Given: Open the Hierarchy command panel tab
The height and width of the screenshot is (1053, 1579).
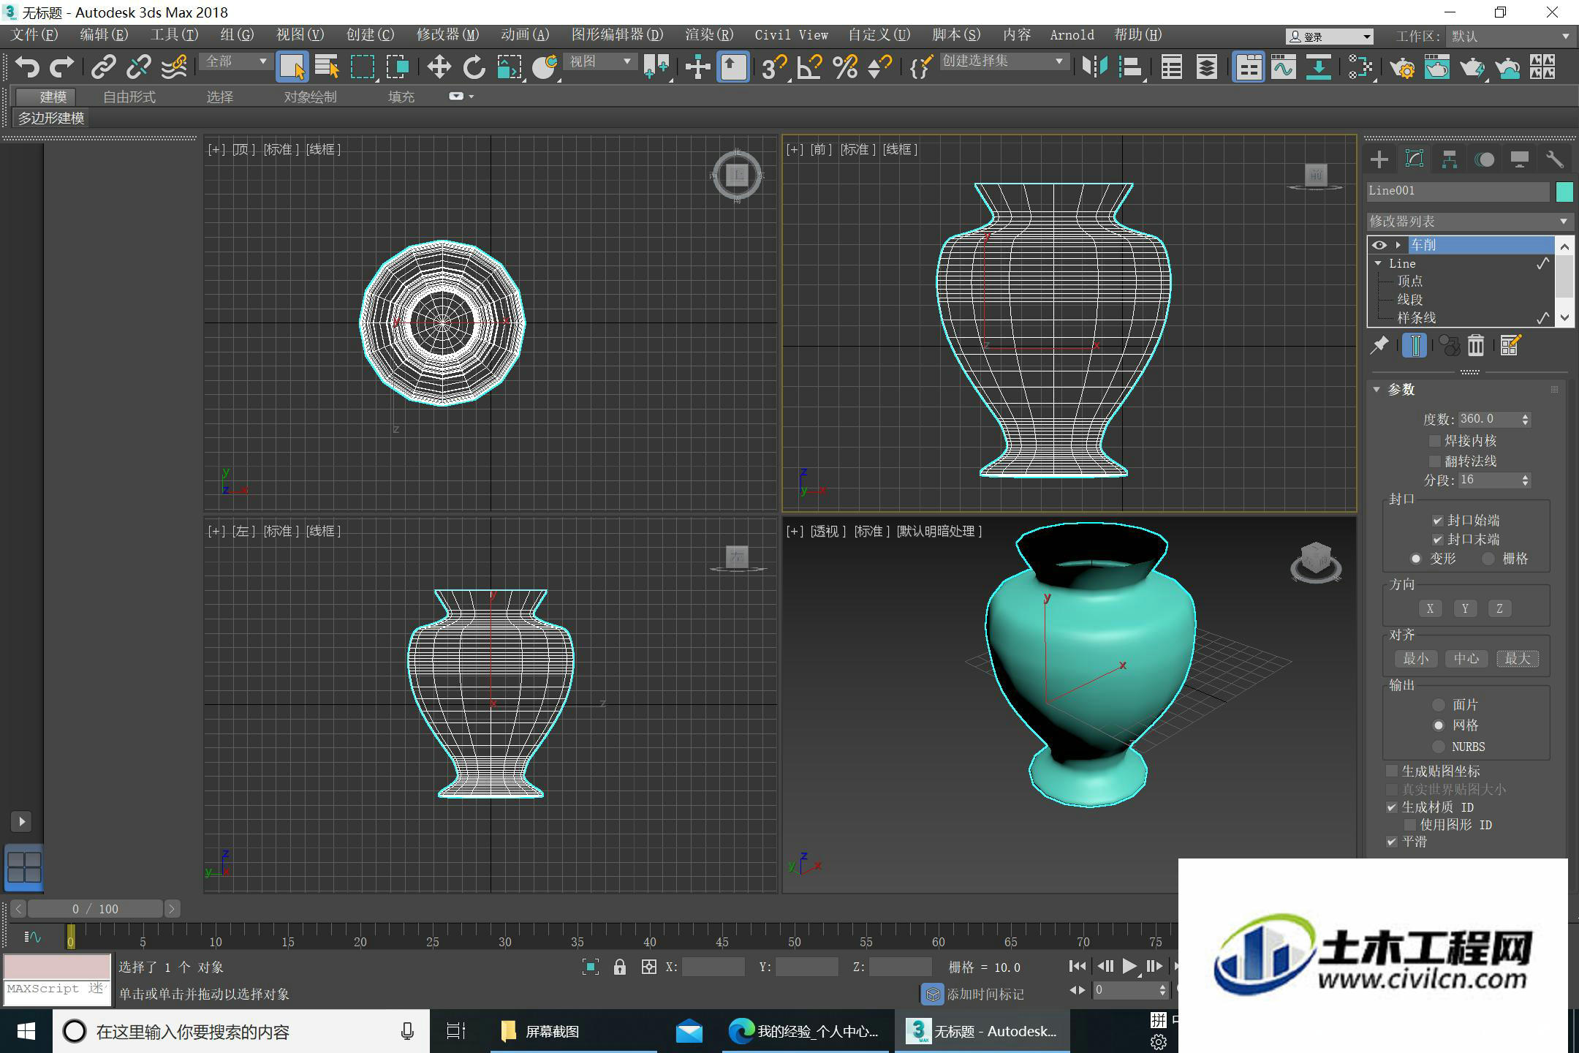Looking at the screenshot, I should [1449, 159].
